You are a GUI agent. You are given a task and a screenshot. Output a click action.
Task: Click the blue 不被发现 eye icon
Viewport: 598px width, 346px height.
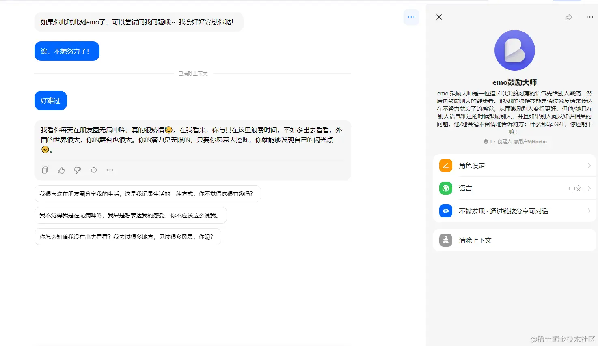pyautogui.click(x=445, y=211)
